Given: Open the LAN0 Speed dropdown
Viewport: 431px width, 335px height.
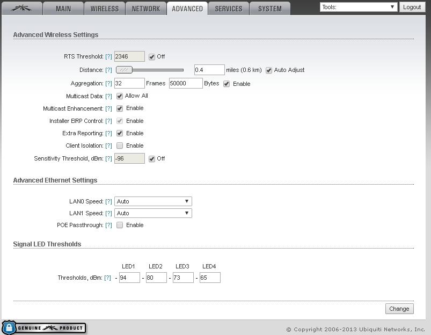Looking at the screenshot, I should (153, 201).
